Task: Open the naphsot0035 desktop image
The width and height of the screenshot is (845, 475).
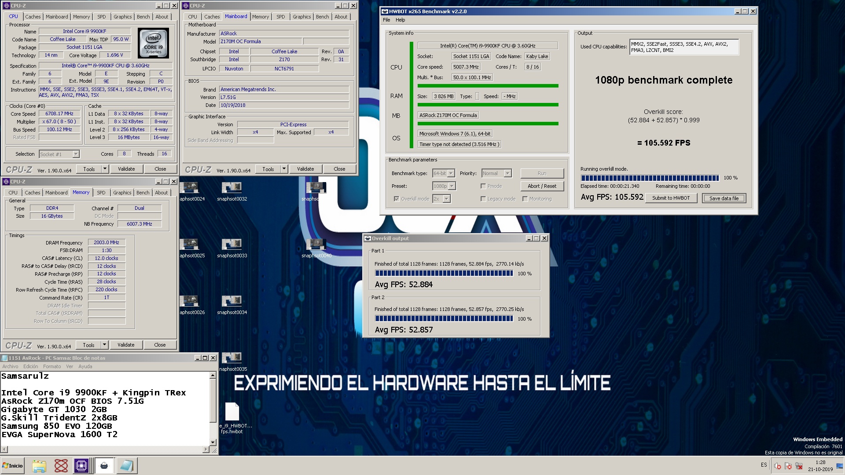Action: 232,362
